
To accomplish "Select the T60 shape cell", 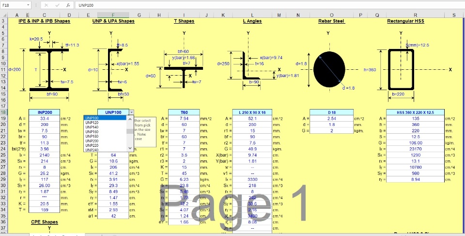I will [x=184, y=112].
